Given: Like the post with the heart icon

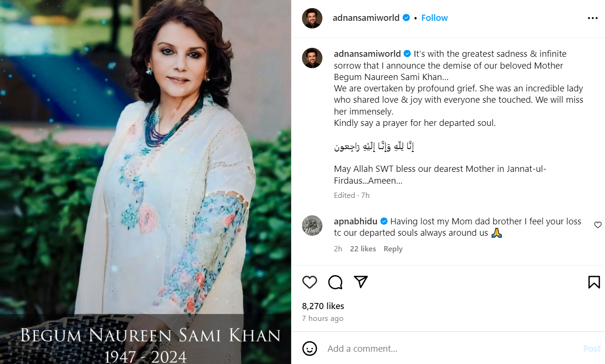Looking at the screenshot, I should click(x=310, y=282).
